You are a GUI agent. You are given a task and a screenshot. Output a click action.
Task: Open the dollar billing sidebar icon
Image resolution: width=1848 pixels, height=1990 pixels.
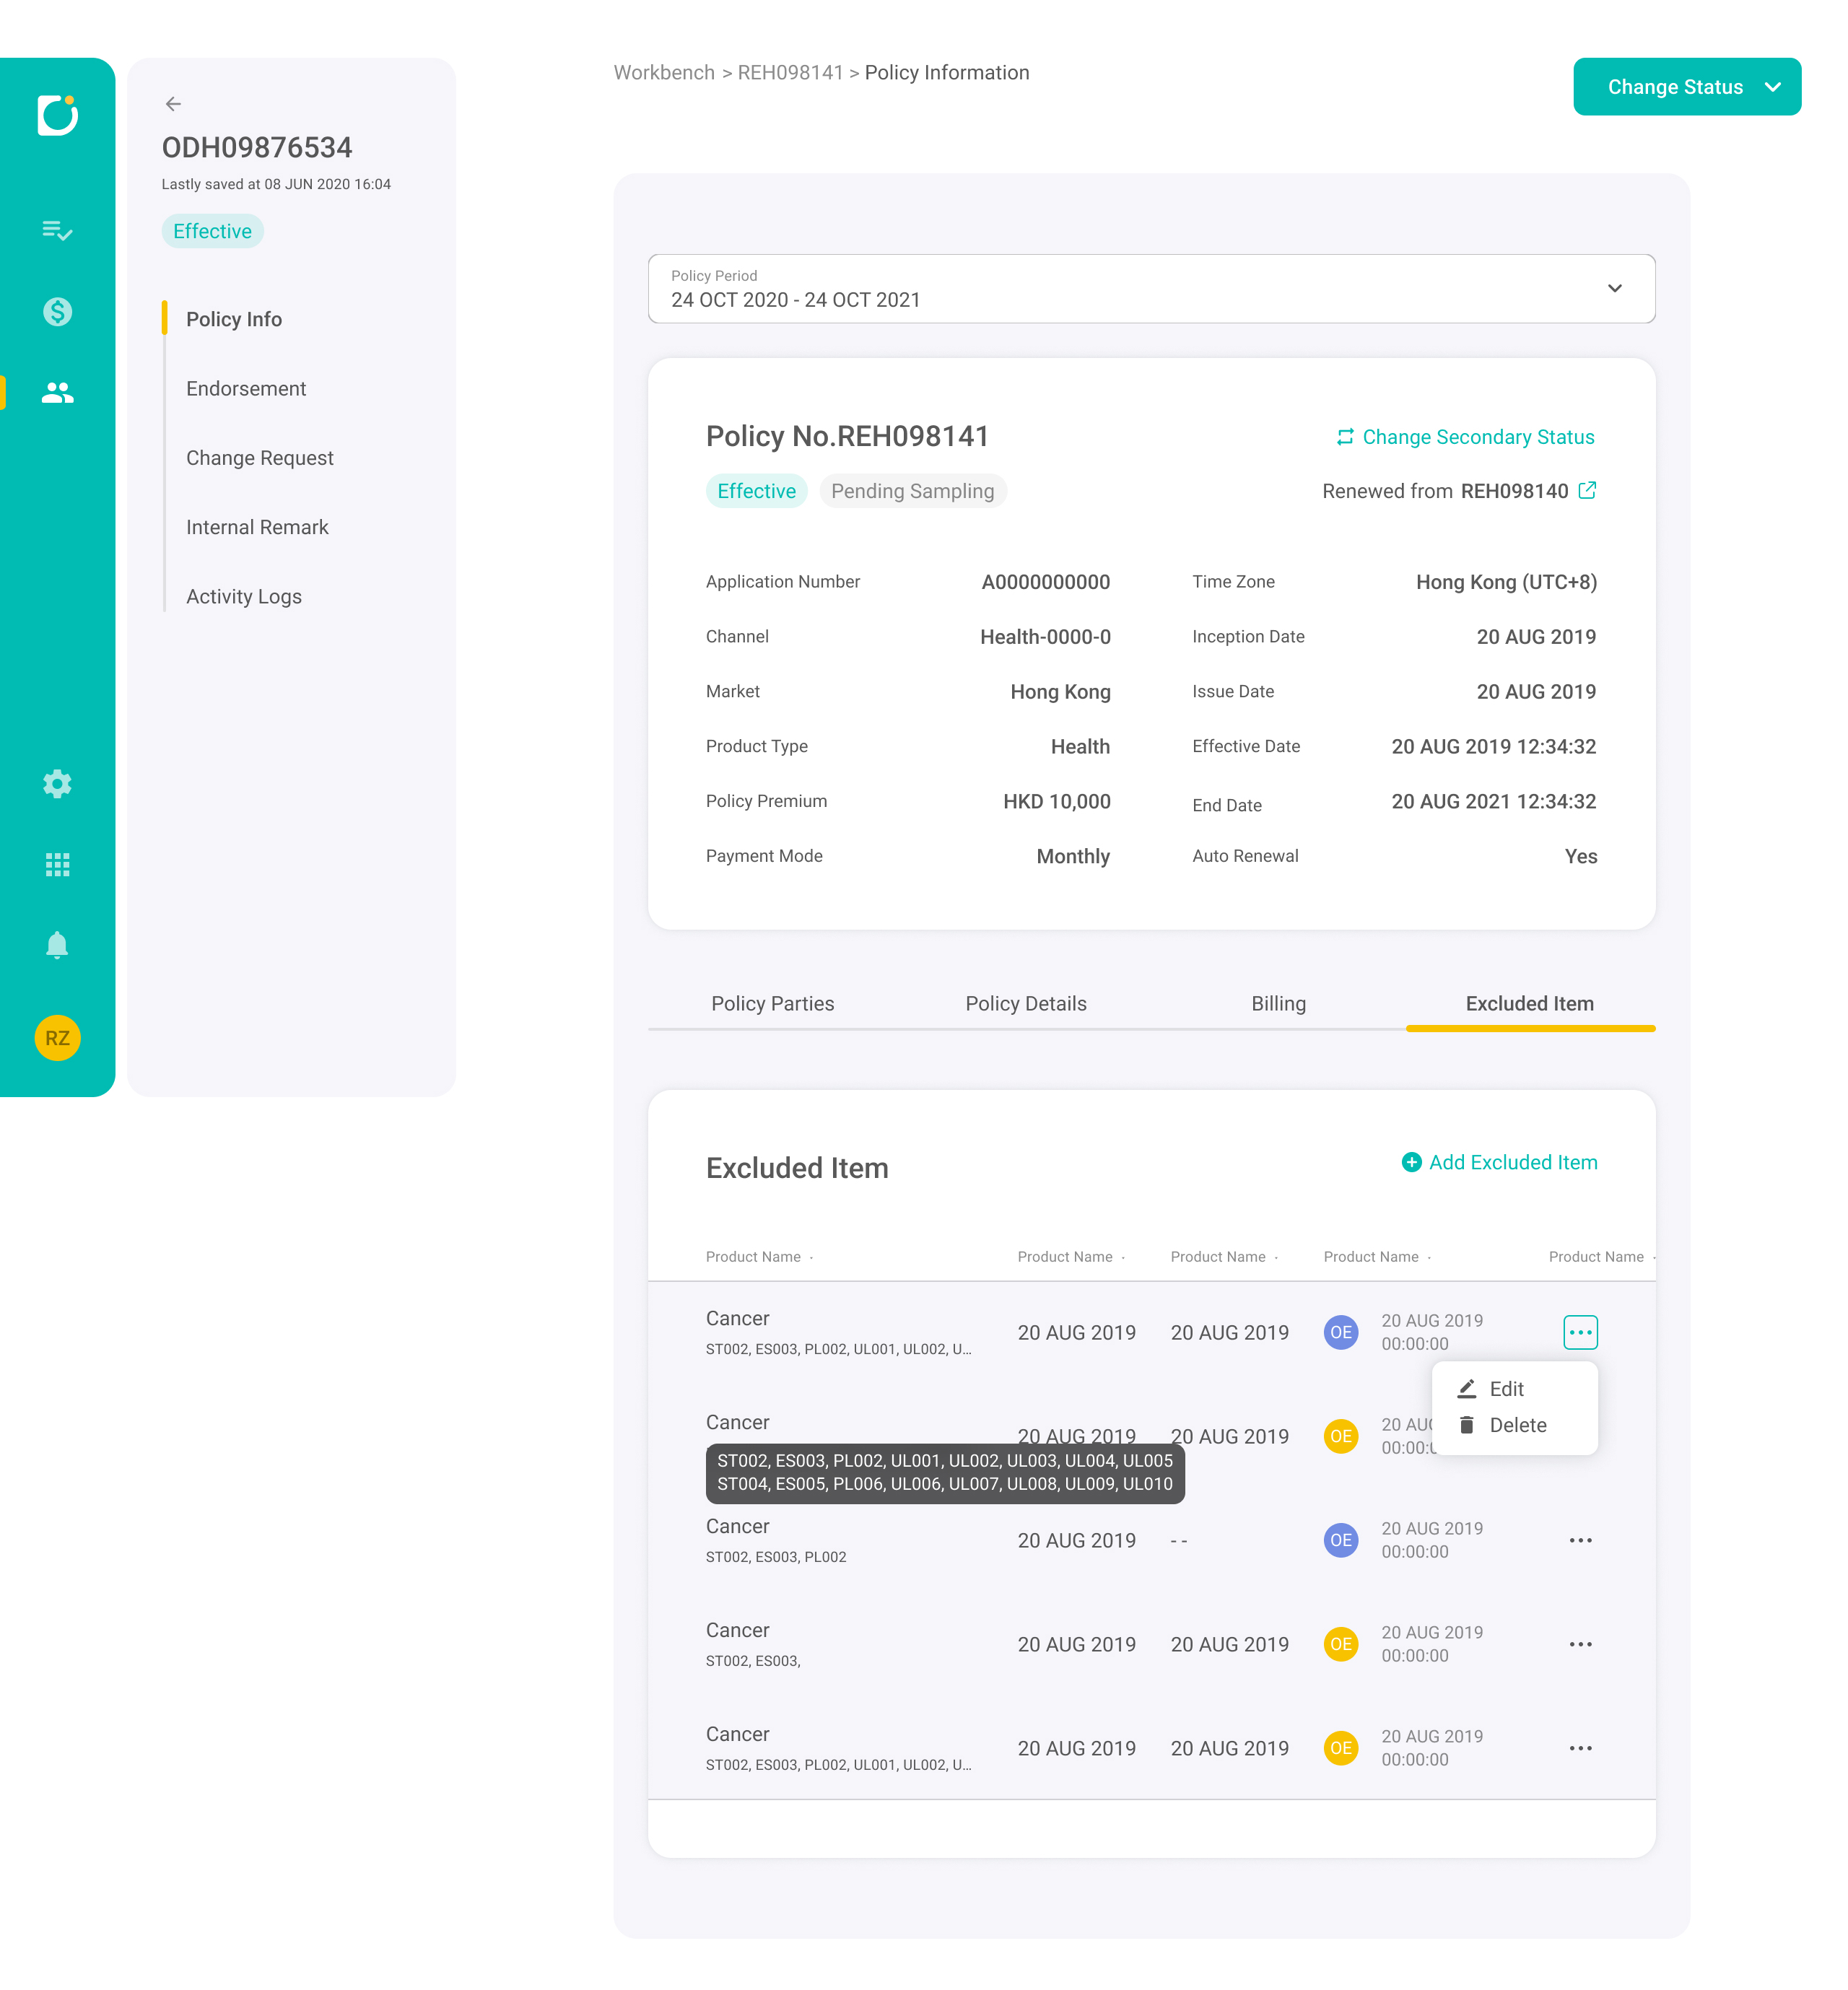(57, 312)
